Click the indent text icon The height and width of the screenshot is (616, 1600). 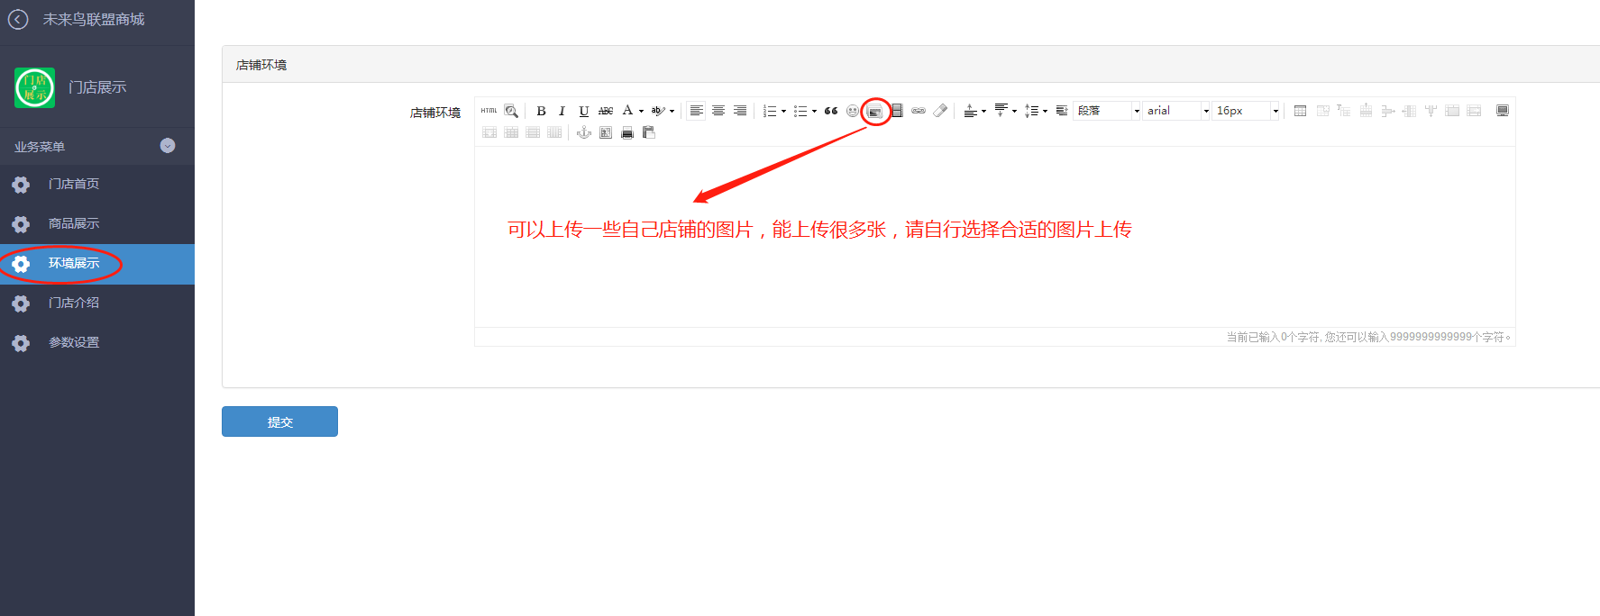[x=1062, y=111]
